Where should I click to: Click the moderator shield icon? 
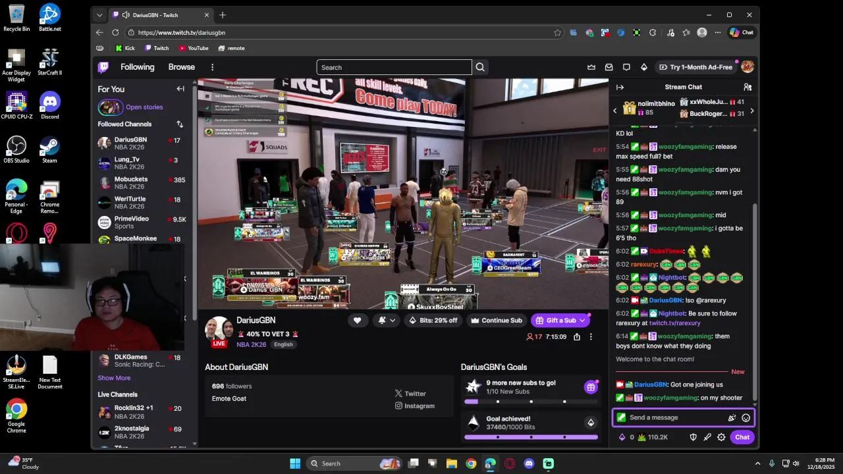tap(693, 437)
